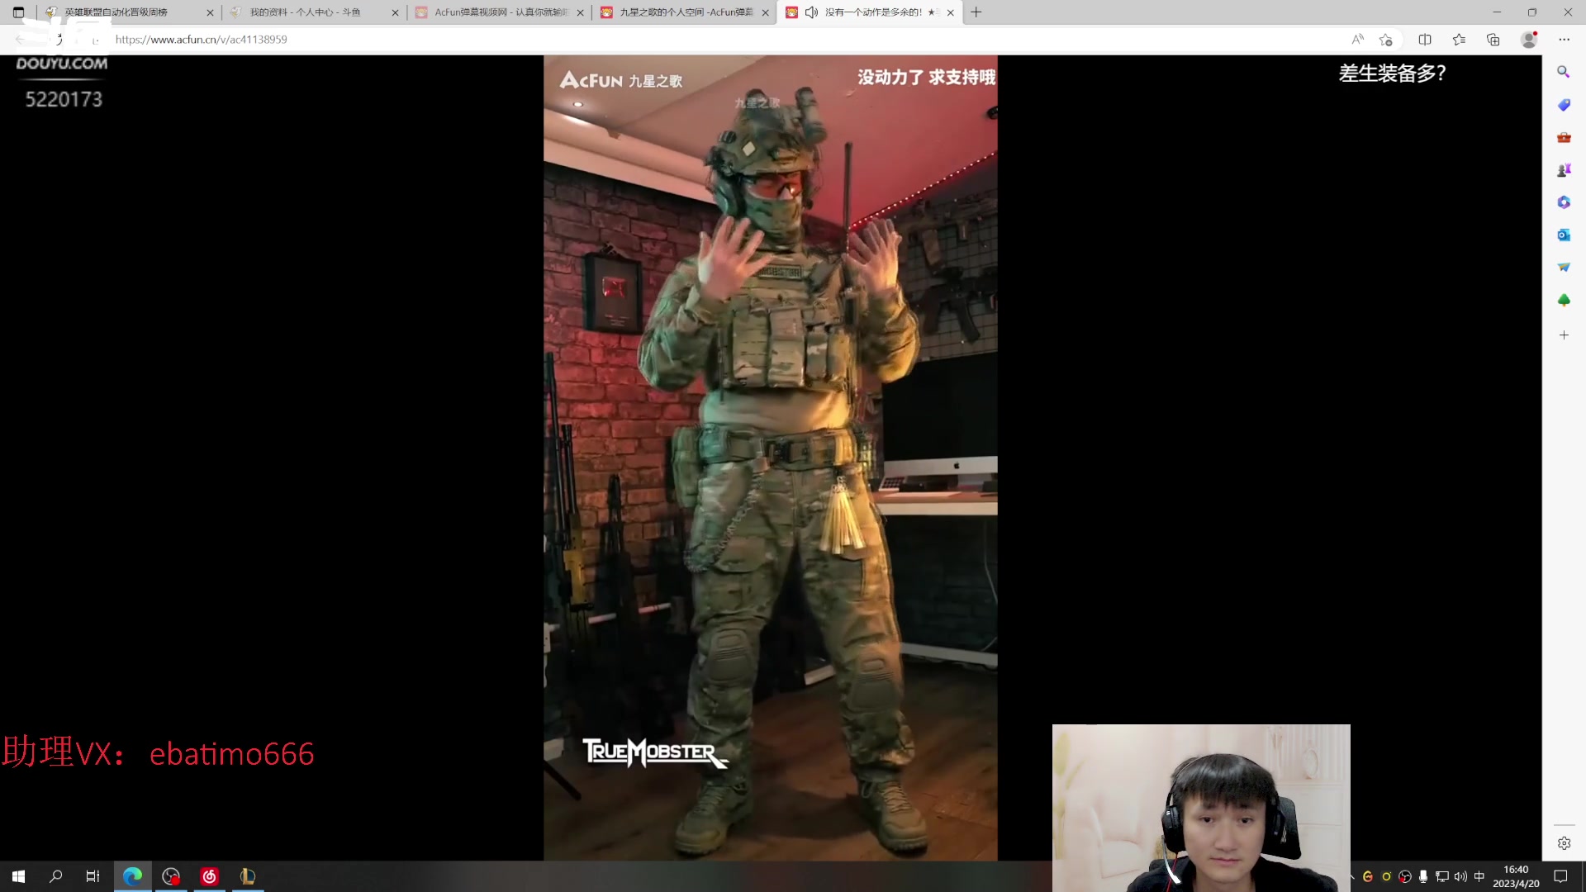Expand hidden system tray icons

click(1351, 876)
